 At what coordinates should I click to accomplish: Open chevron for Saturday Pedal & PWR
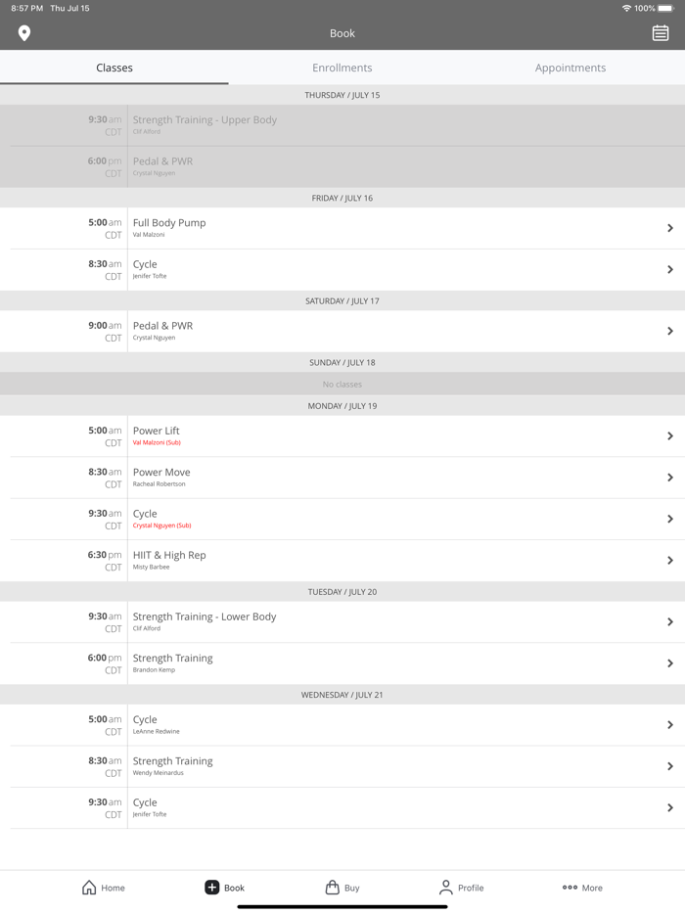670,331
